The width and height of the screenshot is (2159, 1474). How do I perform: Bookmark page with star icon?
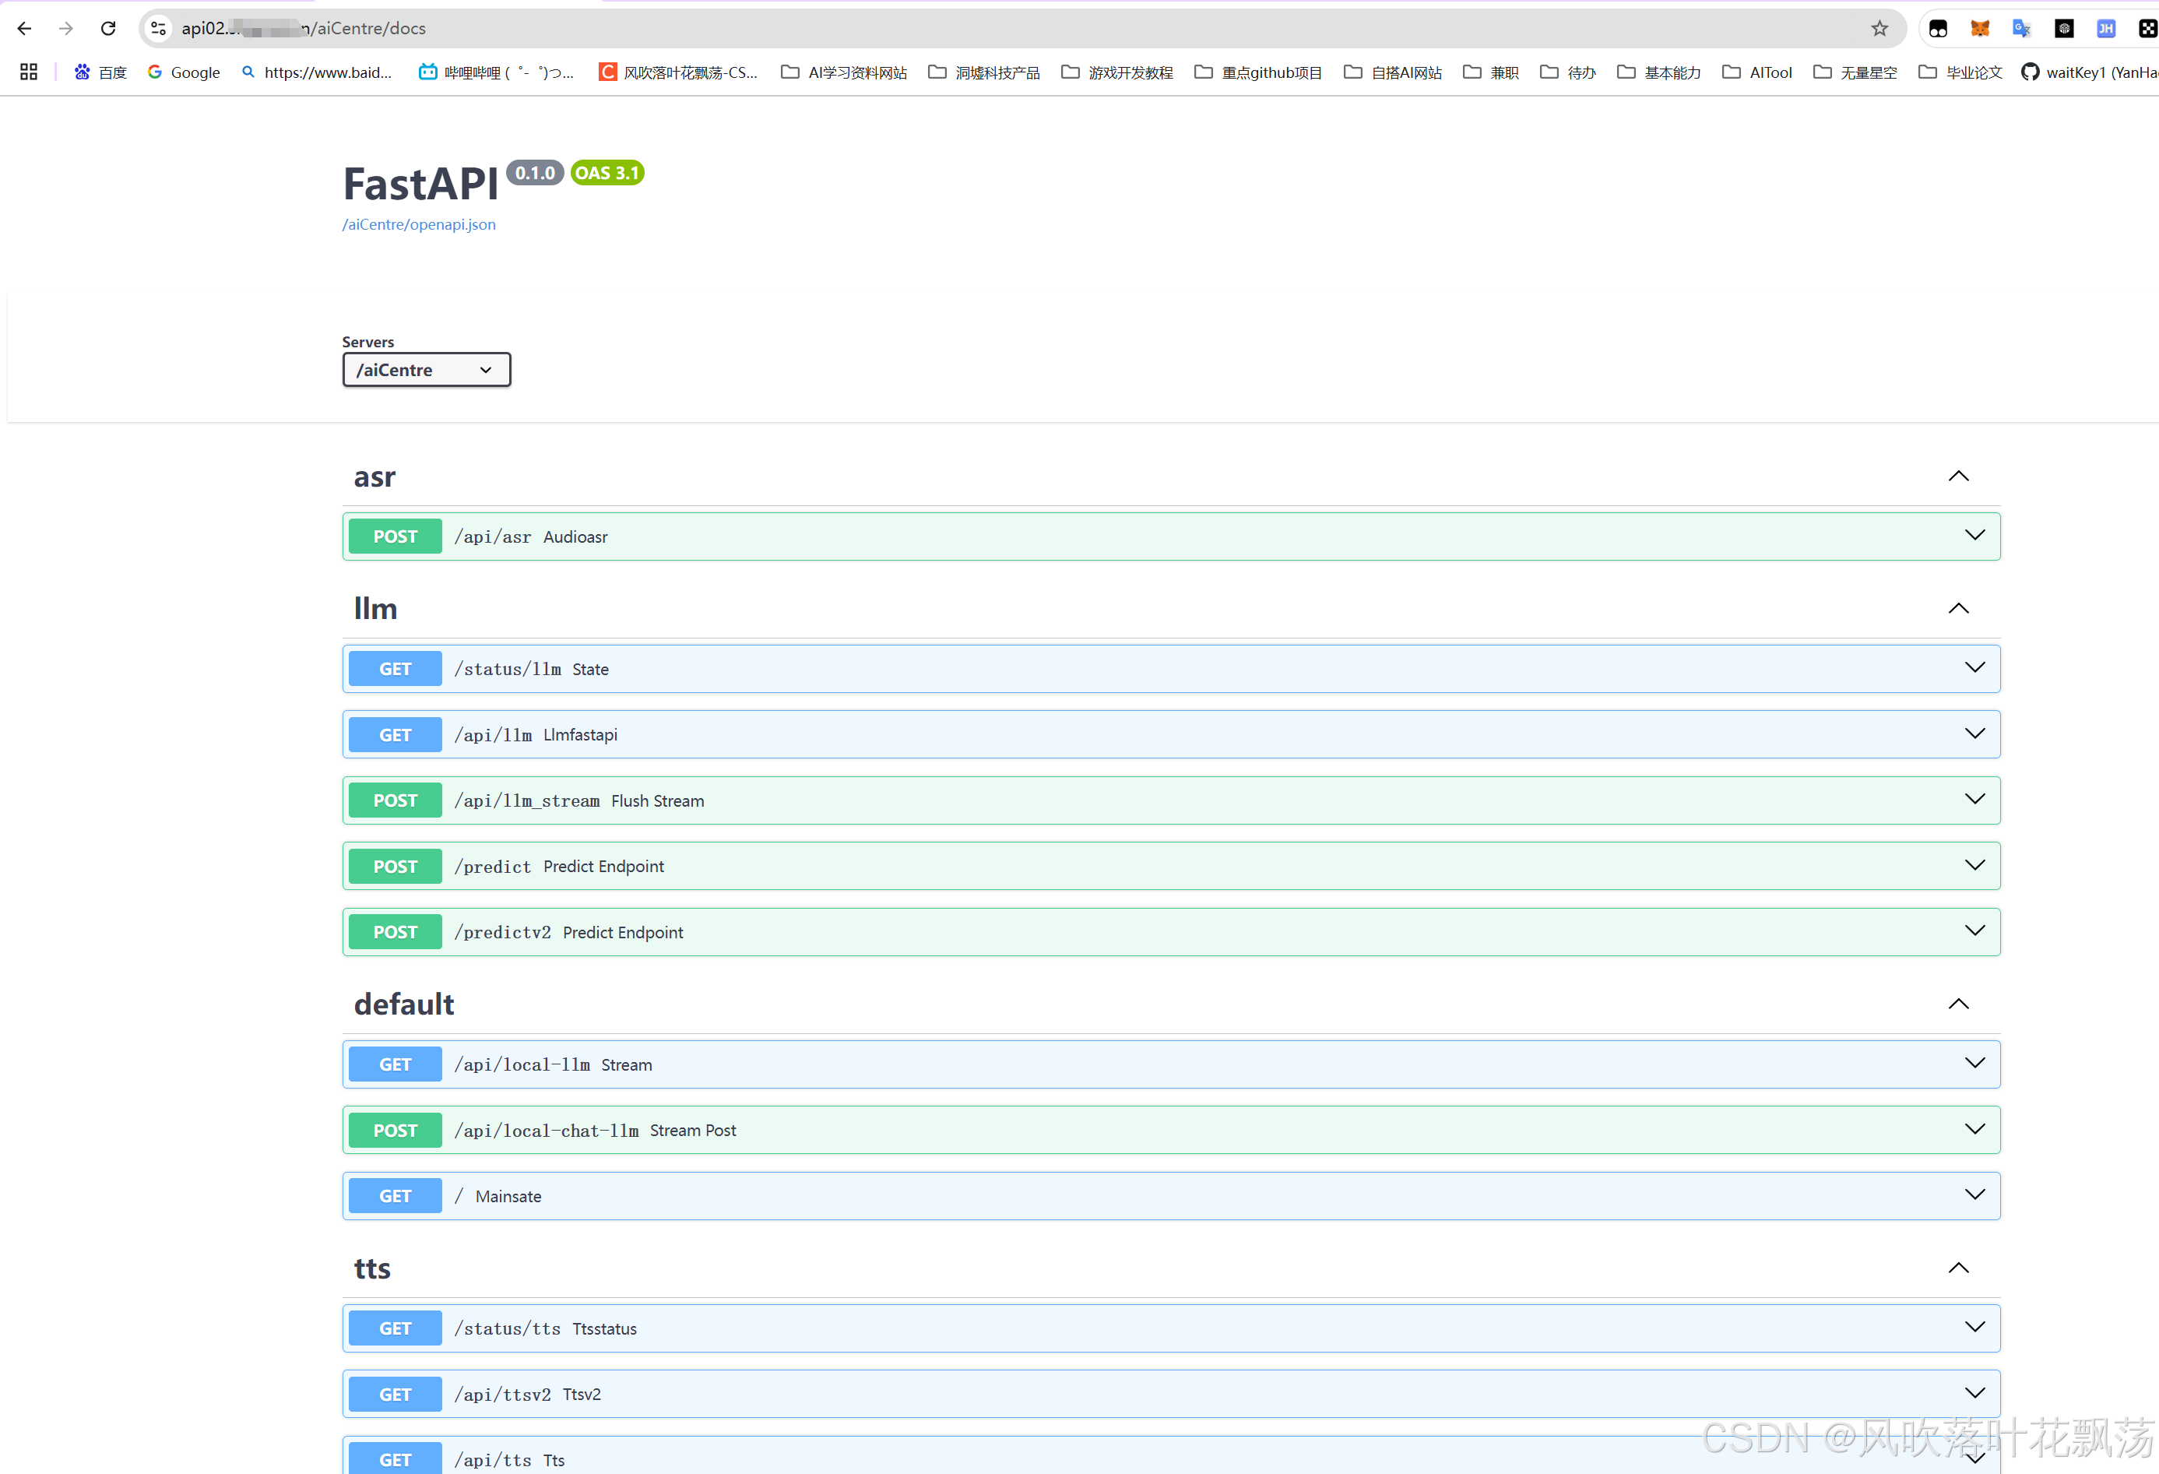[x=1879, y=28]
